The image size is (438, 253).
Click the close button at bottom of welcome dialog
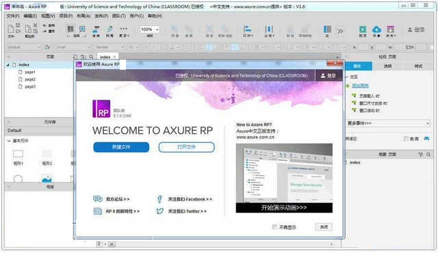point(324,227)
